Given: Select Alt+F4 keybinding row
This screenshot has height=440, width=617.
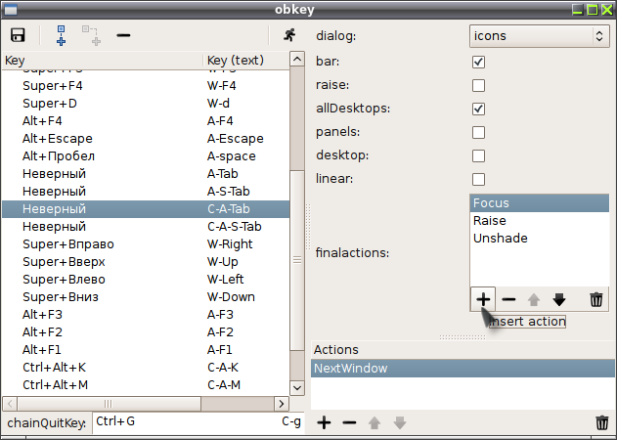Looking at the screenshot, I should pyautogui.click(x=146, y=121).
